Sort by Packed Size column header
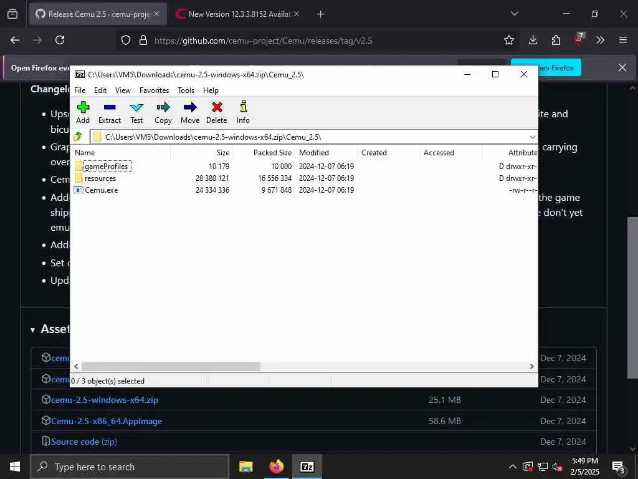Viewport: 638px width, 479px height. click(x=264, y=152)
